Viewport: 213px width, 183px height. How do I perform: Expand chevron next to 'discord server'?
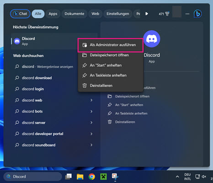point(91,123)
